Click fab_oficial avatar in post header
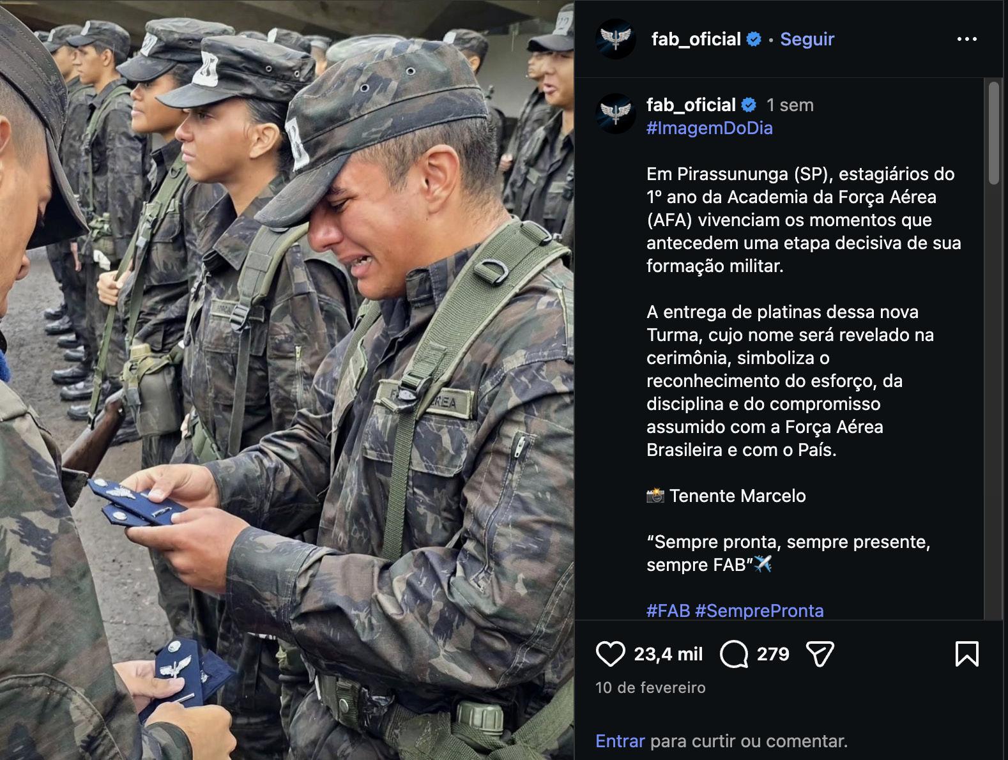This screenshot has height=760, width=1008. point(615,39)
